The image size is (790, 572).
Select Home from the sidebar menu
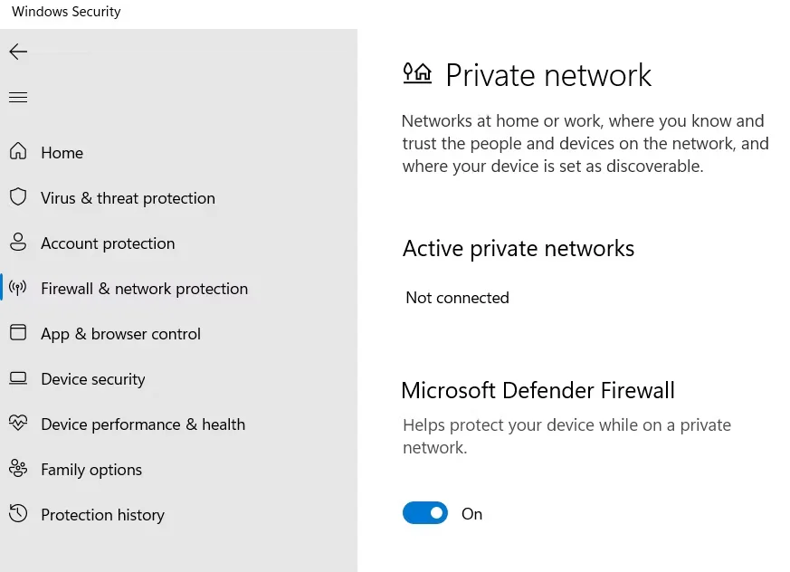coord(62,152)
